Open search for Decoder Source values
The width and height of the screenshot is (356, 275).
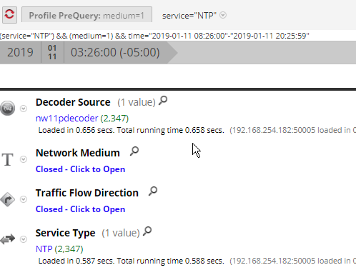click(163, 101)
